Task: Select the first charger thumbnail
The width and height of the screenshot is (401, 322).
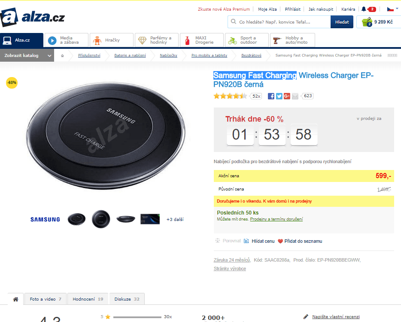Action: pyautogui.click(x=76, y=219)
